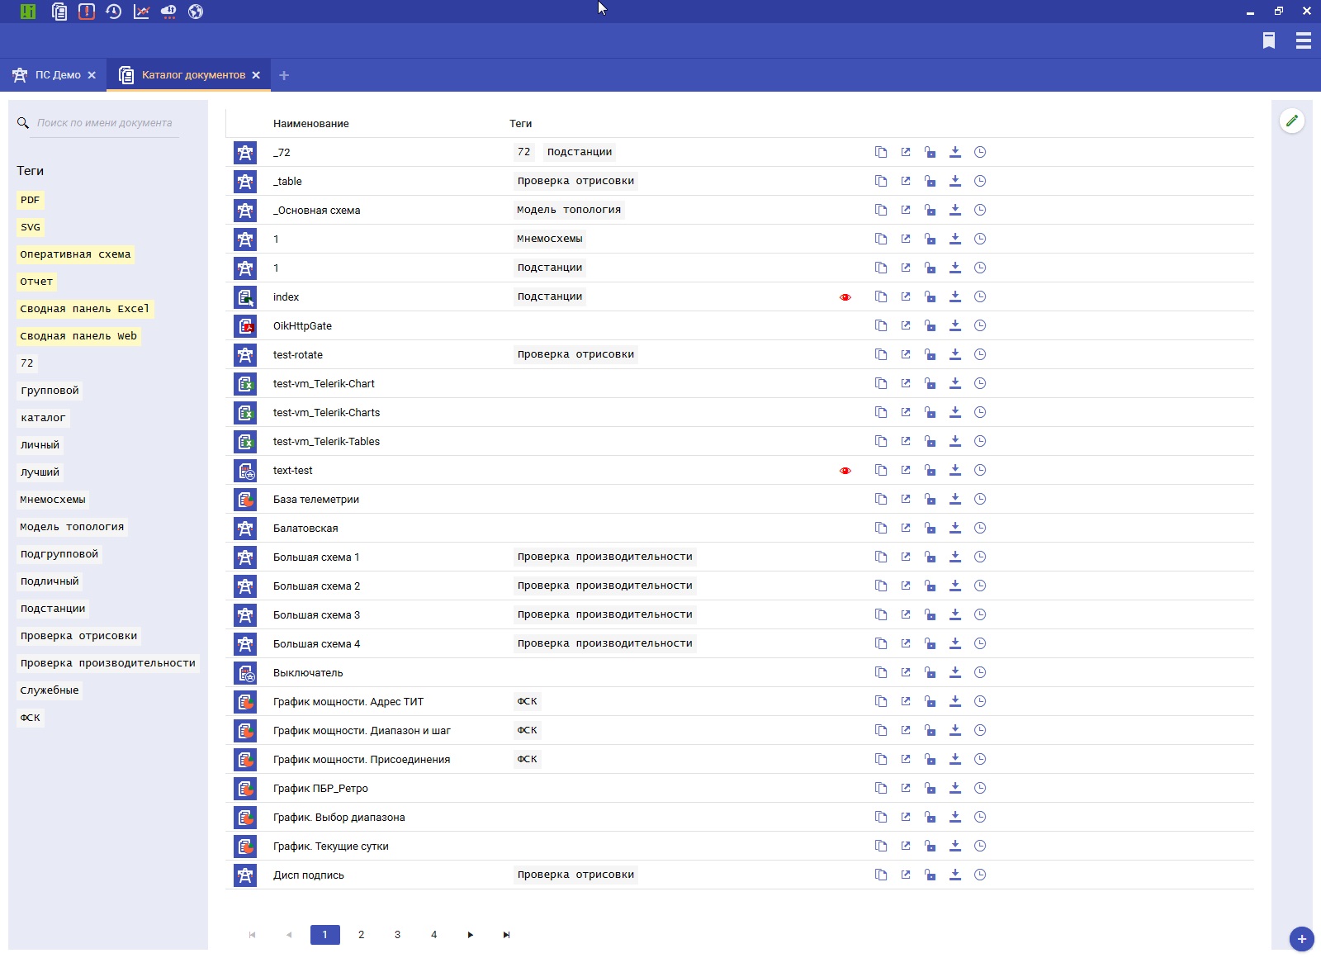This screenshot has width=1321, height=958.
Task: Open the alarm exclamation icon in top toolbar
Action: click(x=87, y=12)
